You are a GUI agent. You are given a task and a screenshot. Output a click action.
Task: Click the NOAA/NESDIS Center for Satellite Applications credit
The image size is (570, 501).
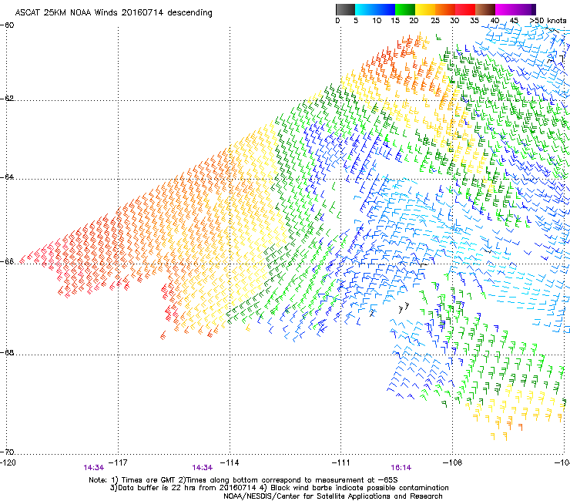pos(333,496)
